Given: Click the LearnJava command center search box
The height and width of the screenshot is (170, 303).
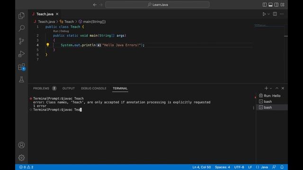Looking at the screenshot, I should point(157,5).
